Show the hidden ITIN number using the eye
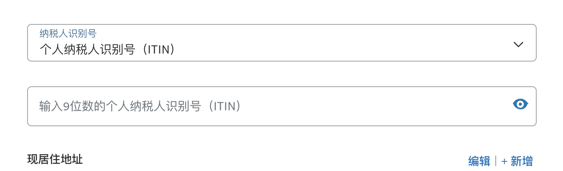Screen dimensions: 563x171 [x=520, y=105]
